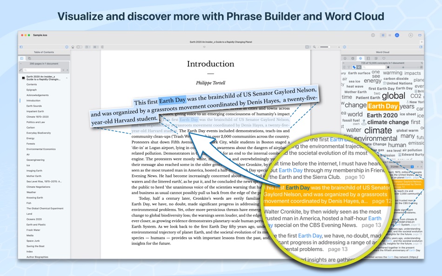Click the info circle icon in title bar
This screenshot has width=442, height=276.
click(373, 35)
